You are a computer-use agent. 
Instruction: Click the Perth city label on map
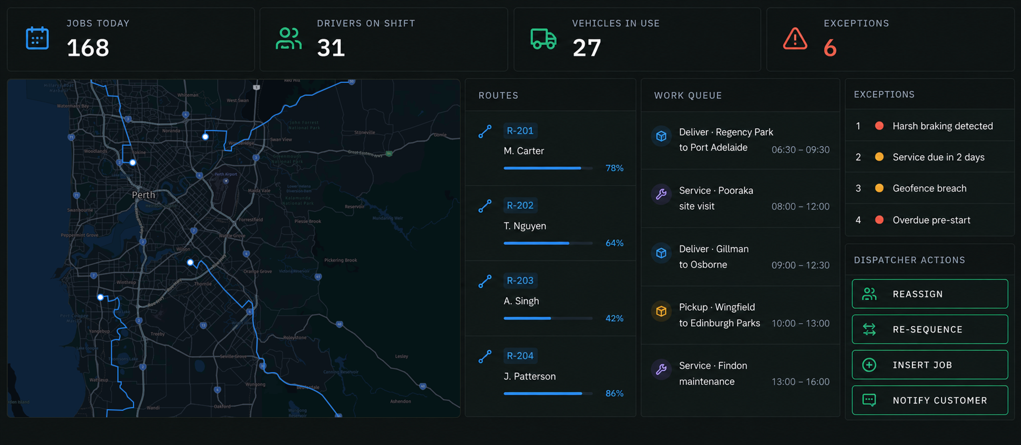pos(144,195)
